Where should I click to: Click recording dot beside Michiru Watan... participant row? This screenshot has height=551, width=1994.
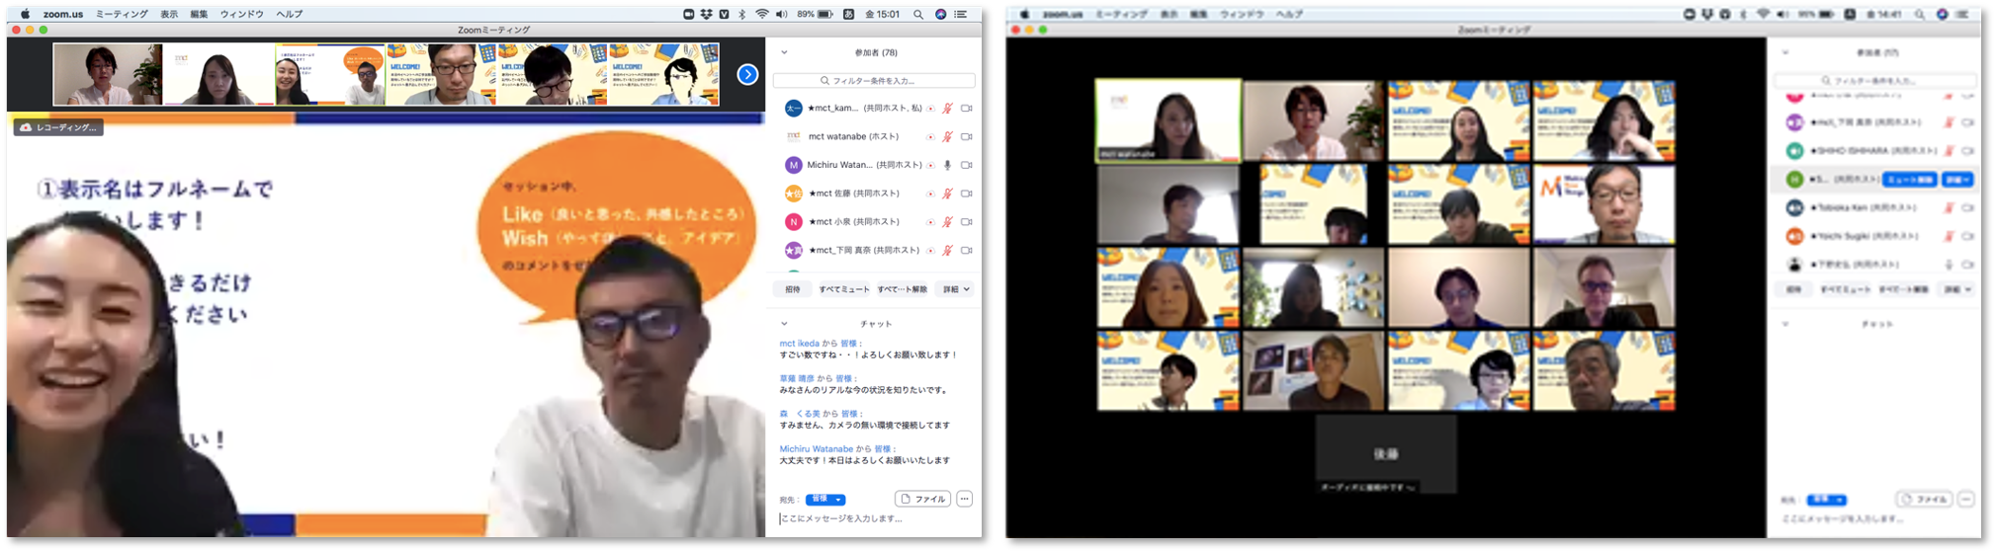pyautogui.click(x=930, y=165)
